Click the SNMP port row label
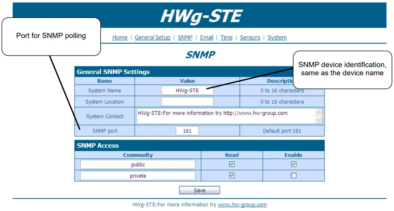This screenshot has height=211, width=394. (105, 131)
